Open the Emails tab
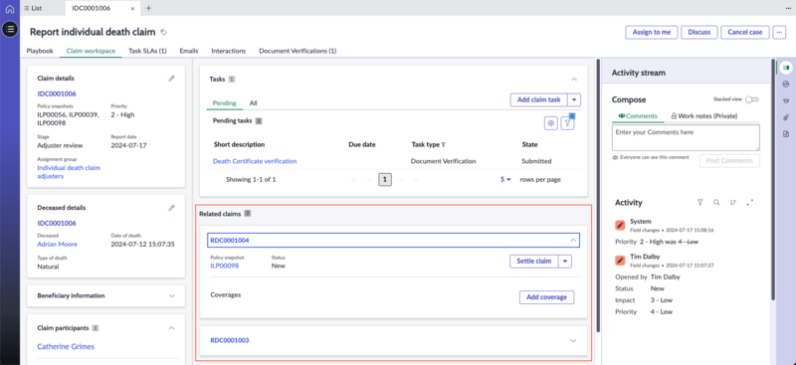This screenshot has height=365, width=796. coord(189,51)
